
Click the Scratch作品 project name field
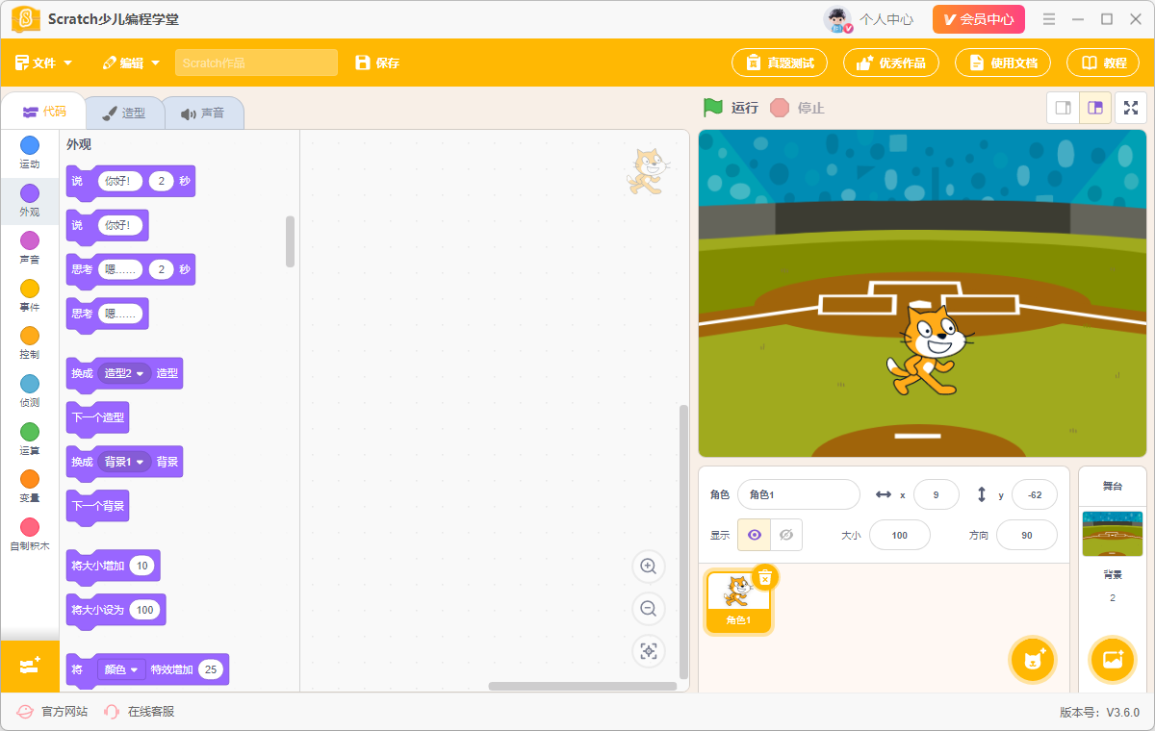(x=256, y=63)
